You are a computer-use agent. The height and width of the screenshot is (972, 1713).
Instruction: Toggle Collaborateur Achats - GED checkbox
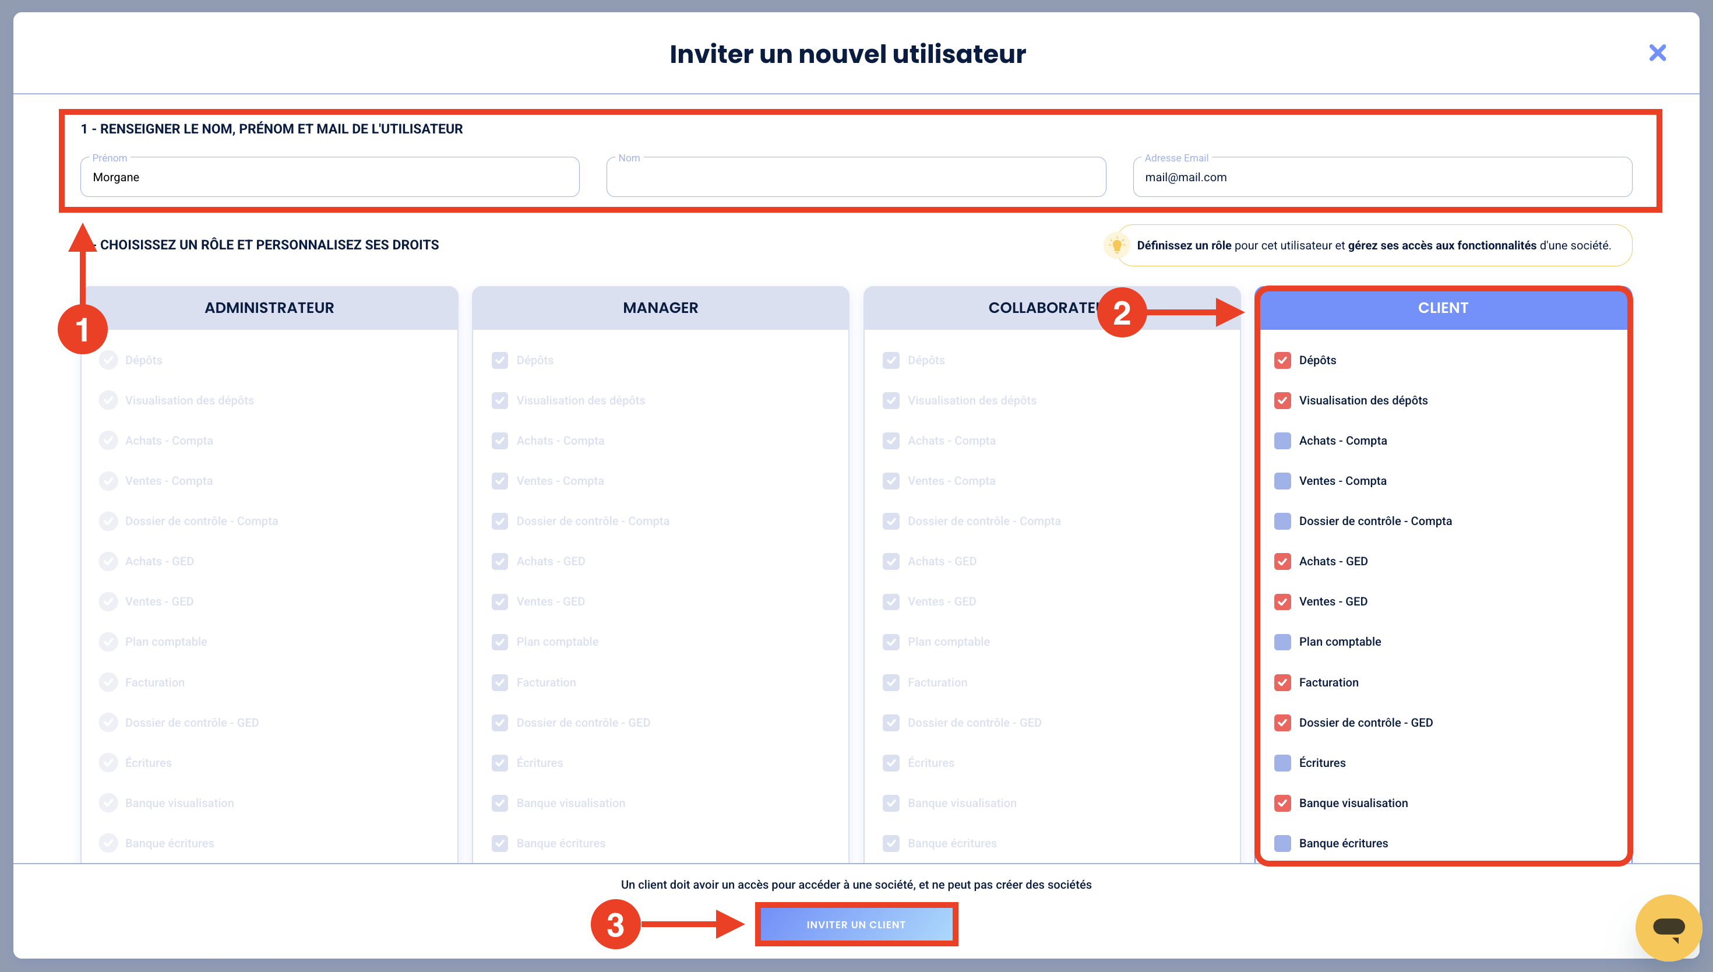[x=891, y=561]
